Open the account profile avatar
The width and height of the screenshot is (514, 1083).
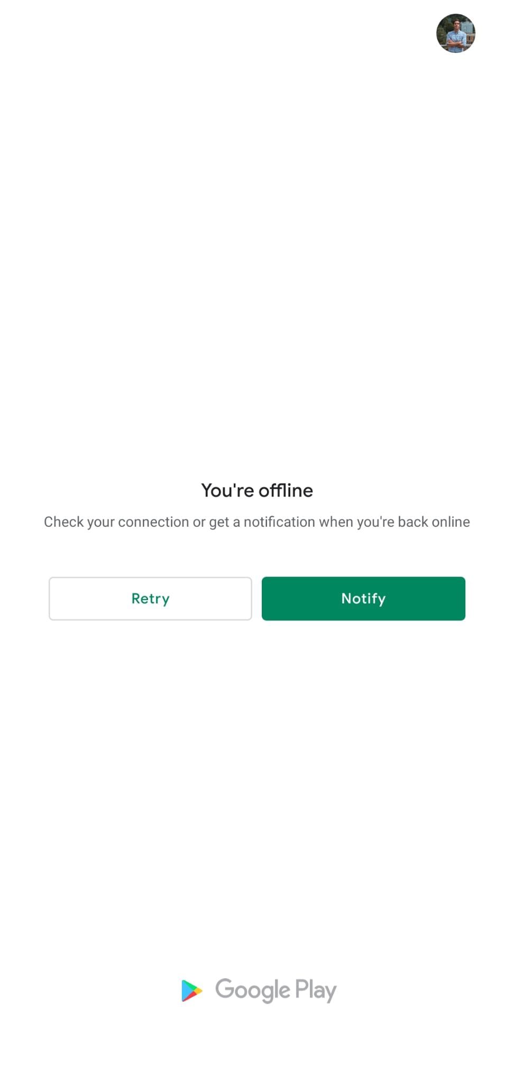pyautogui.click(x=455, y=33)
